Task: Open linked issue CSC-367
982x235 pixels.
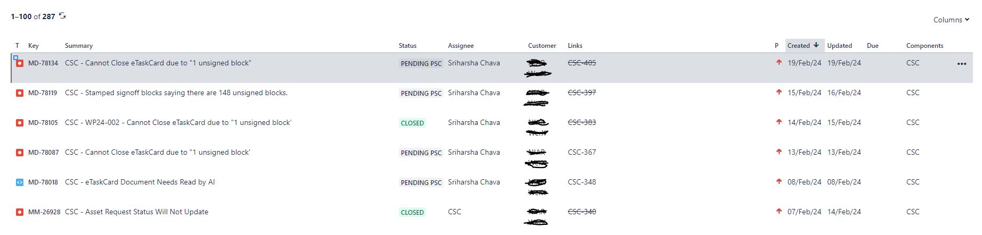Action: (x=582, y=152)
